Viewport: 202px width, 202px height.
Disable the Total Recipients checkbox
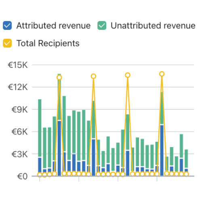(7, 43)
